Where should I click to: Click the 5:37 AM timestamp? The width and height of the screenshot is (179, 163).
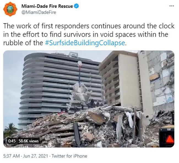[x=11, y=156]
